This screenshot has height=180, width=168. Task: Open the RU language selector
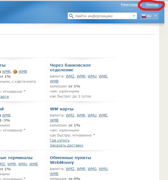149,16
